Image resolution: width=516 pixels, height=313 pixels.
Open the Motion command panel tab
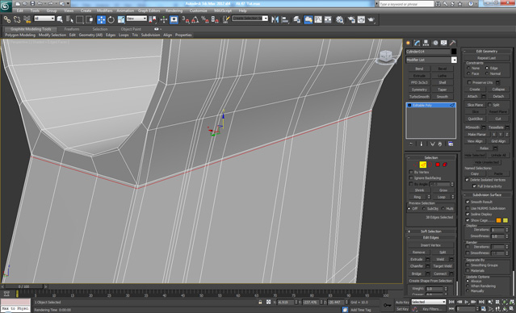coord(435,43)
